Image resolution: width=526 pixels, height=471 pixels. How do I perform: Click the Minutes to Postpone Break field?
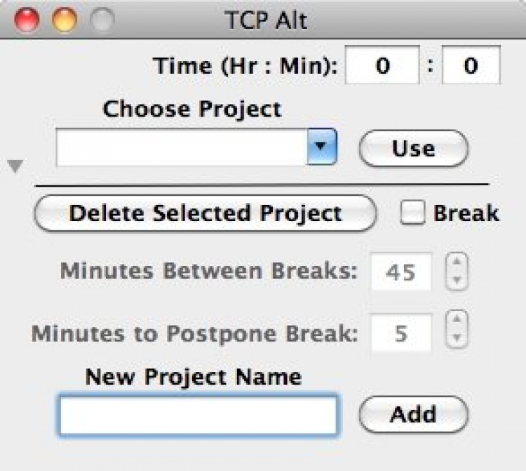click(x=401, y=332)
